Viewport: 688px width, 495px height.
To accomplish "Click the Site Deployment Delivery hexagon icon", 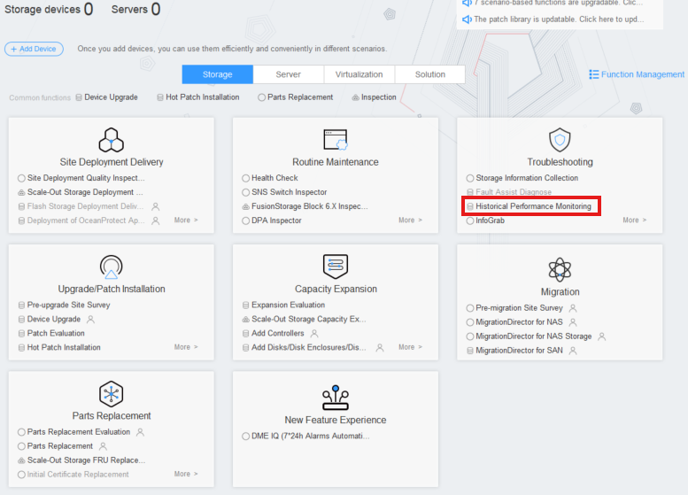I will click(x=111, y=140).
